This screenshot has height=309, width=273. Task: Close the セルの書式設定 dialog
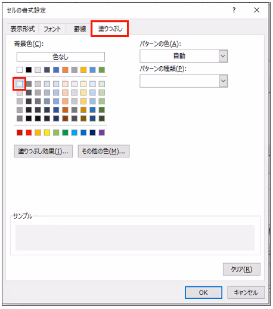257,10
